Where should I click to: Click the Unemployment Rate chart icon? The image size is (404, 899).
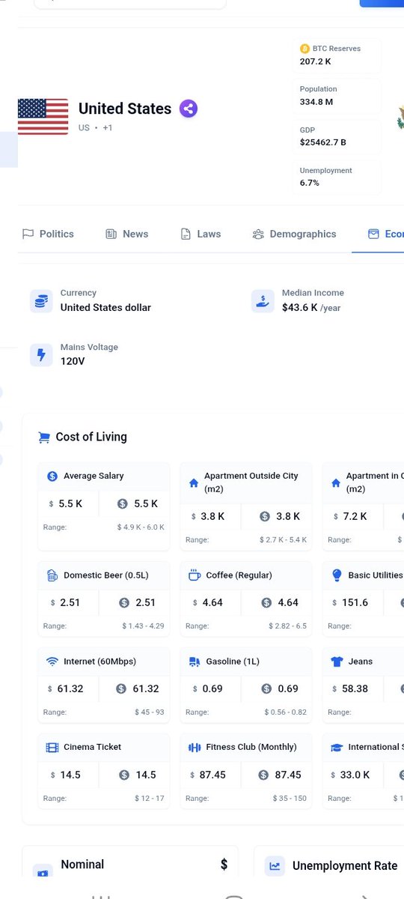coord(275,866)
